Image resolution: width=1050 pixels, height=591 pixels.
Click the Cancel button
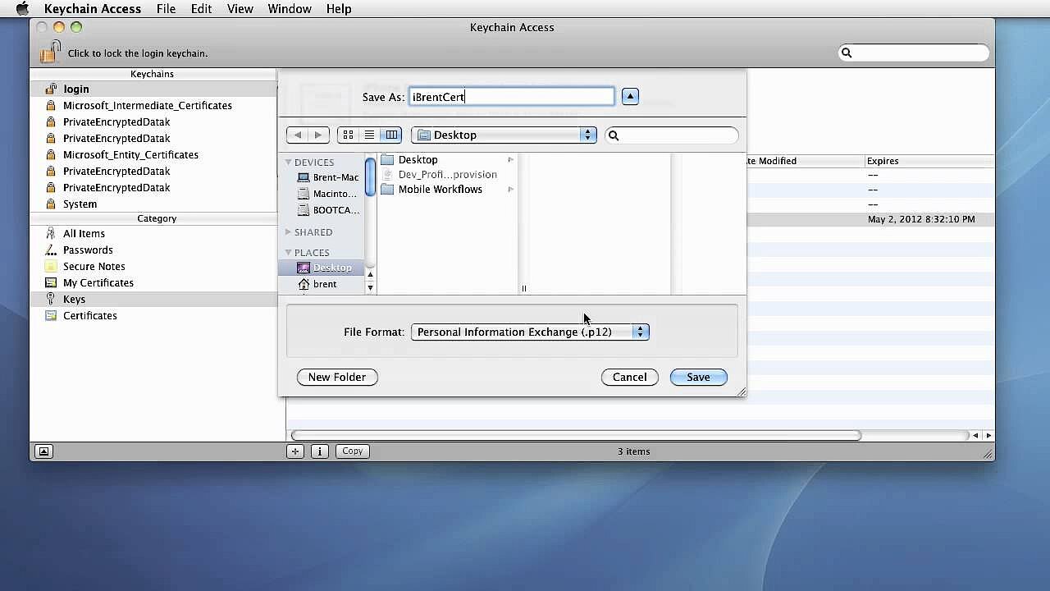(630, 377)
